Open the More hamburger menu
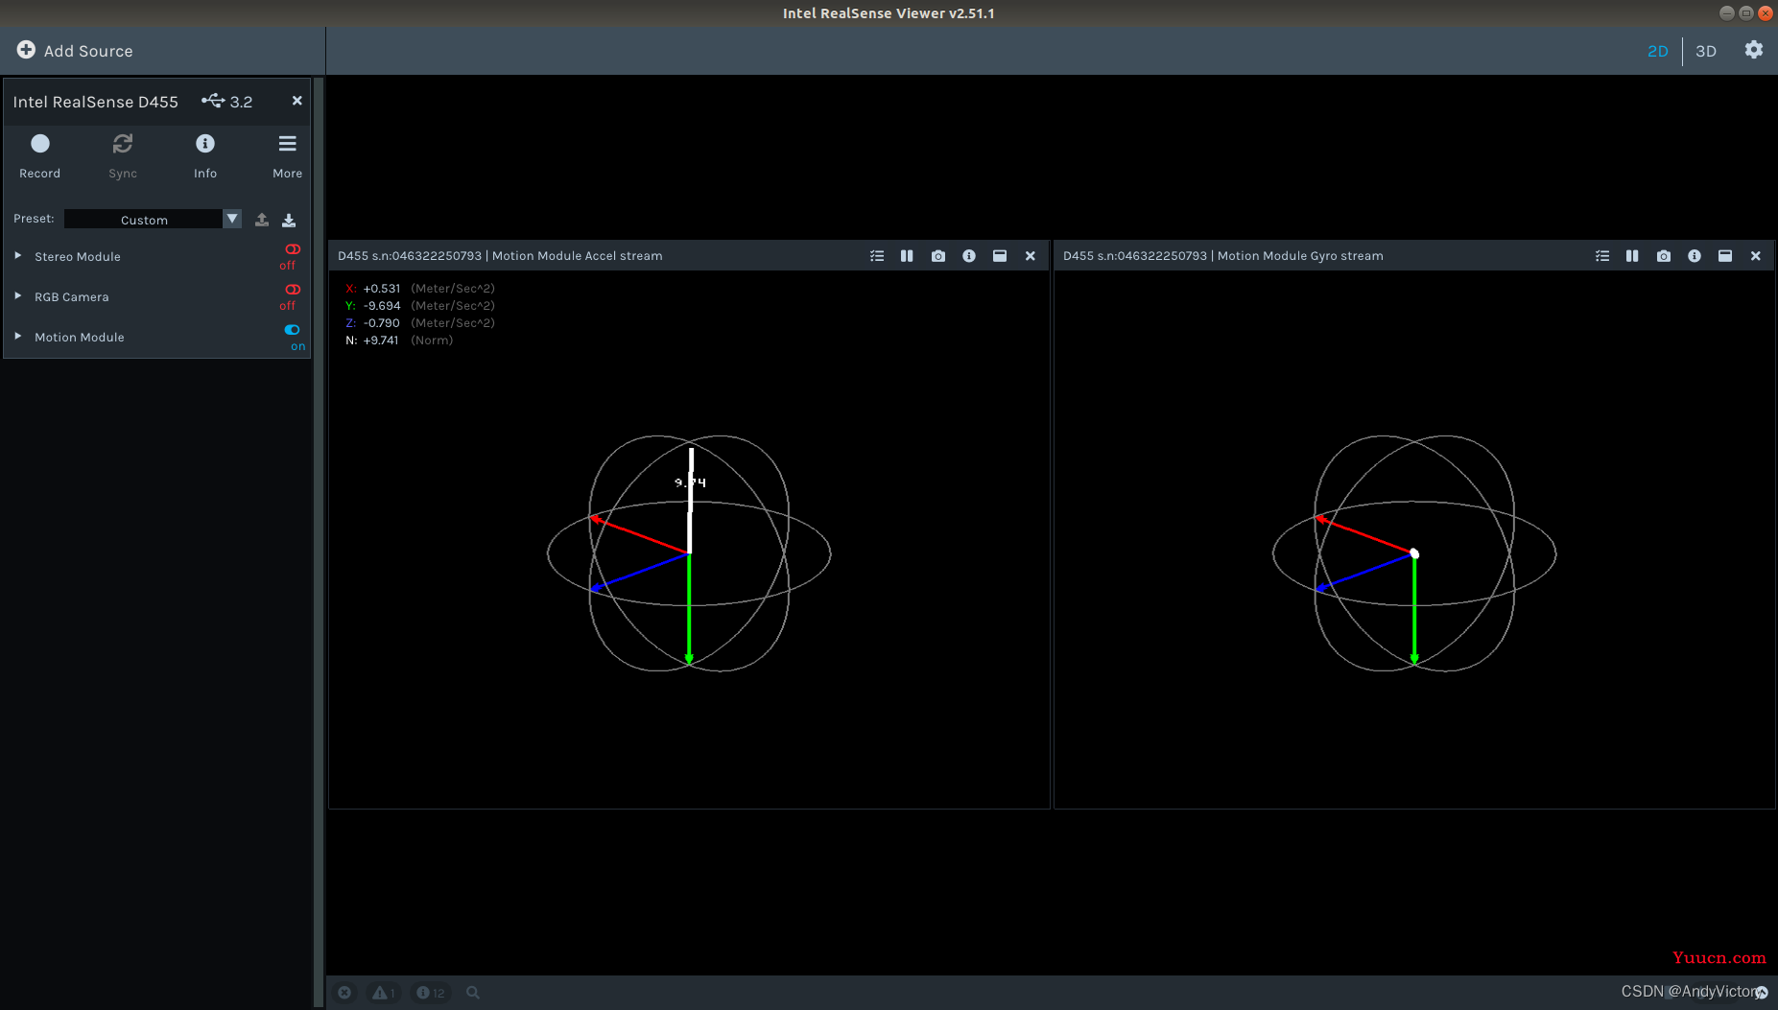The image size is (1778, 1010). coord(287,156)
